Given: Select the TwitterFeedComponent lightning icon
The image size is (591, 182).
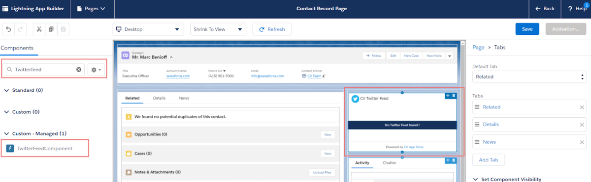Looking at the screenshot, I should pos(10,148).
